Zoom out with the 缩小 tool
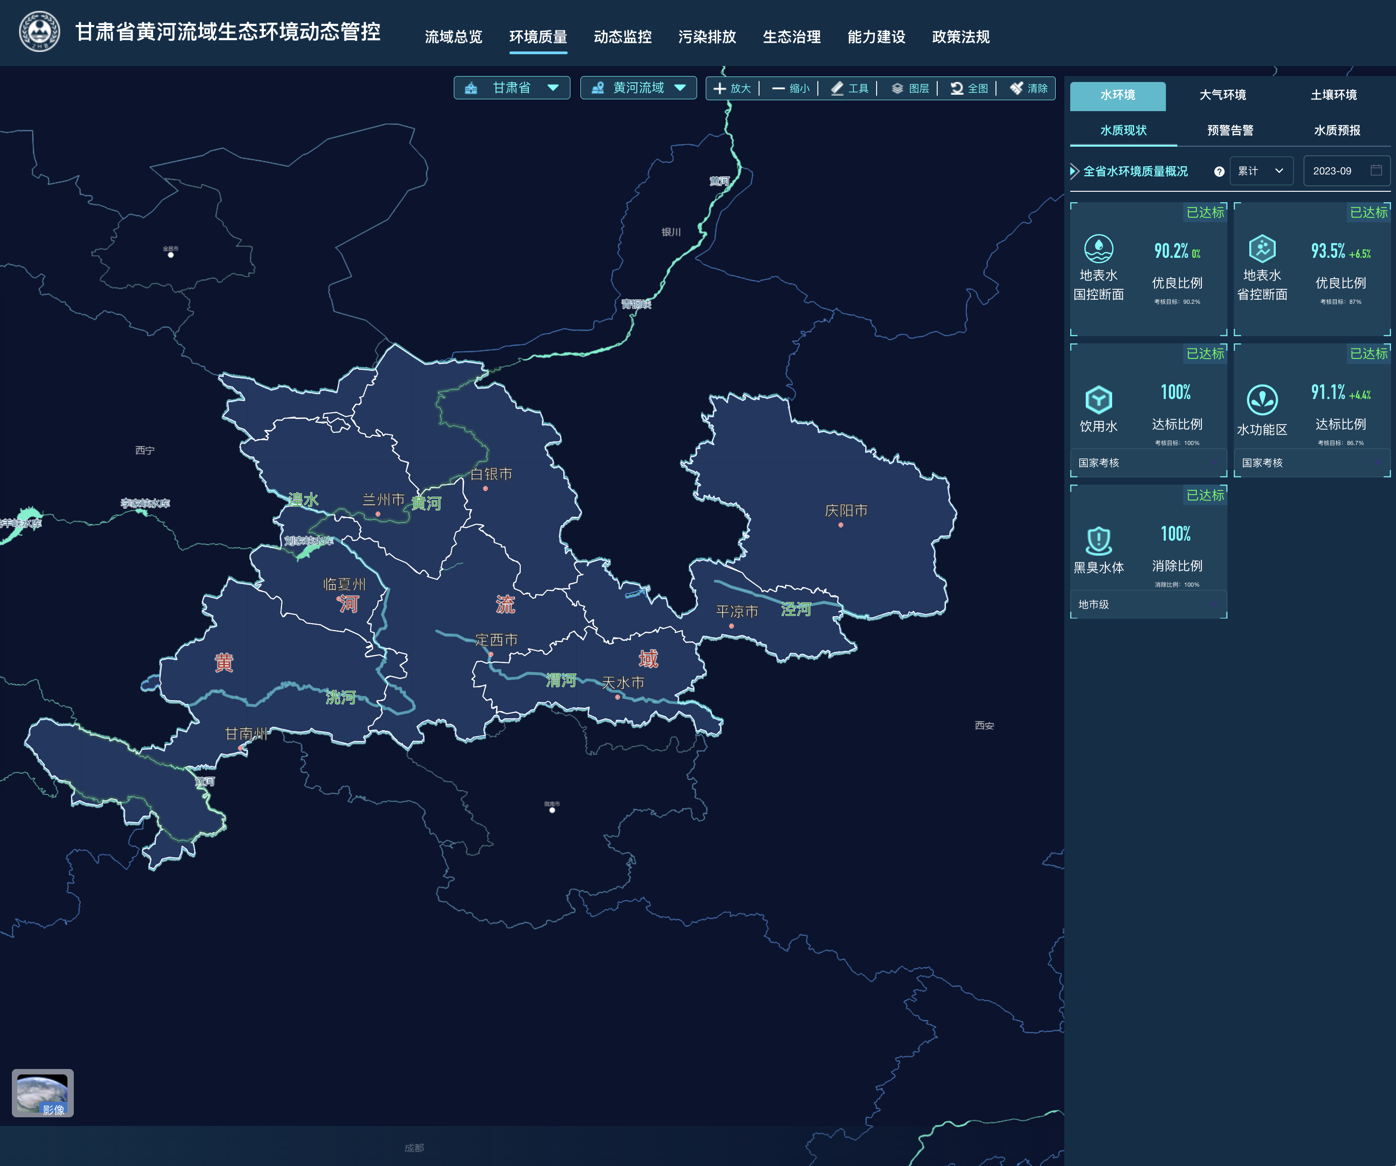 click(790, 88)
